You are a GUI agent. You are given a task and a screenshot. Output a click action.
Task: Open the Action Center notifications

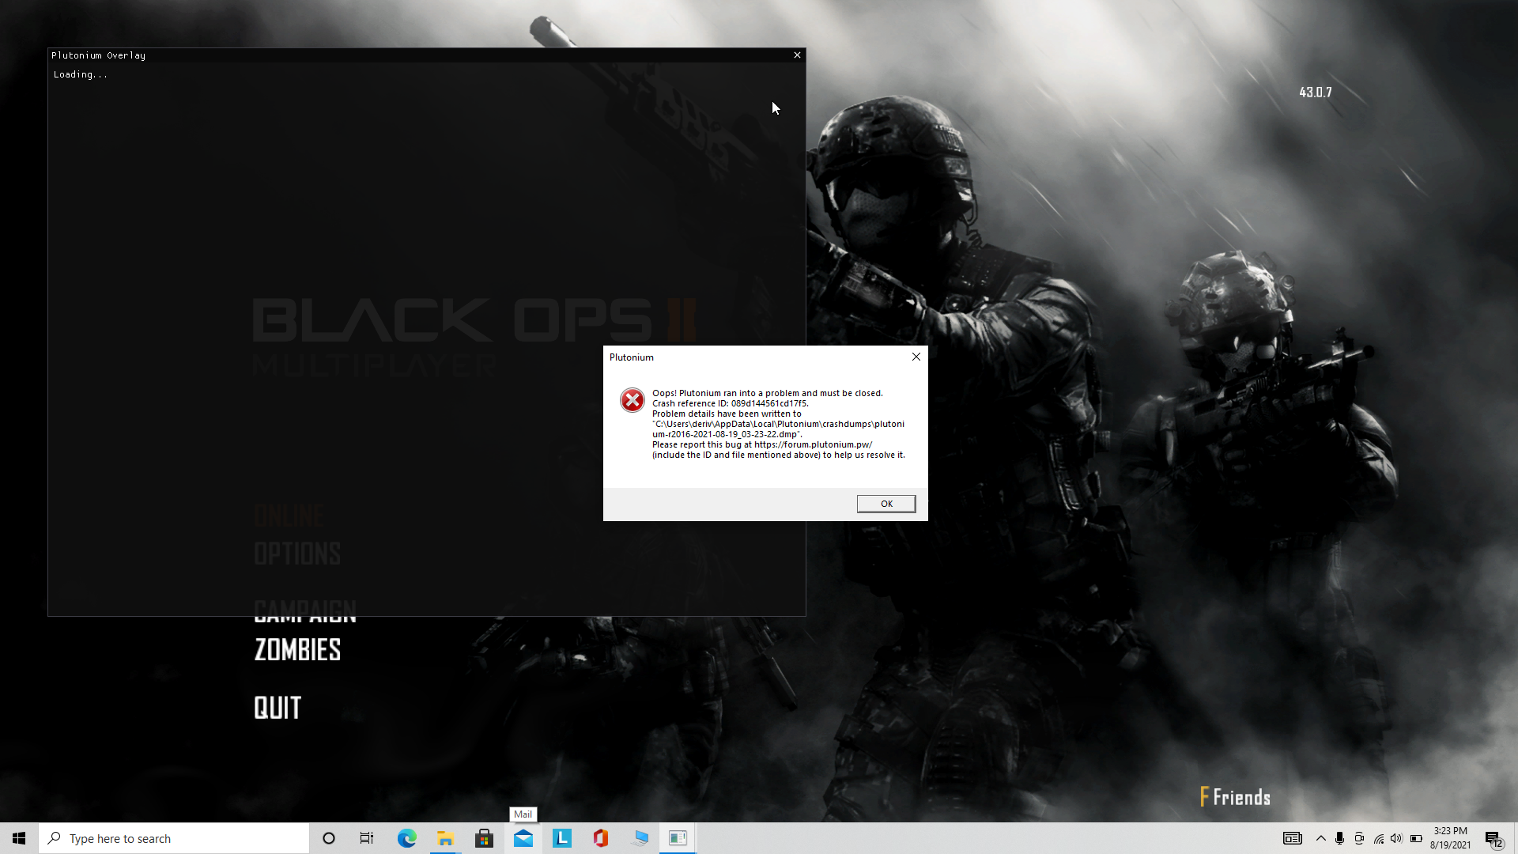[x=1493, y=838]
